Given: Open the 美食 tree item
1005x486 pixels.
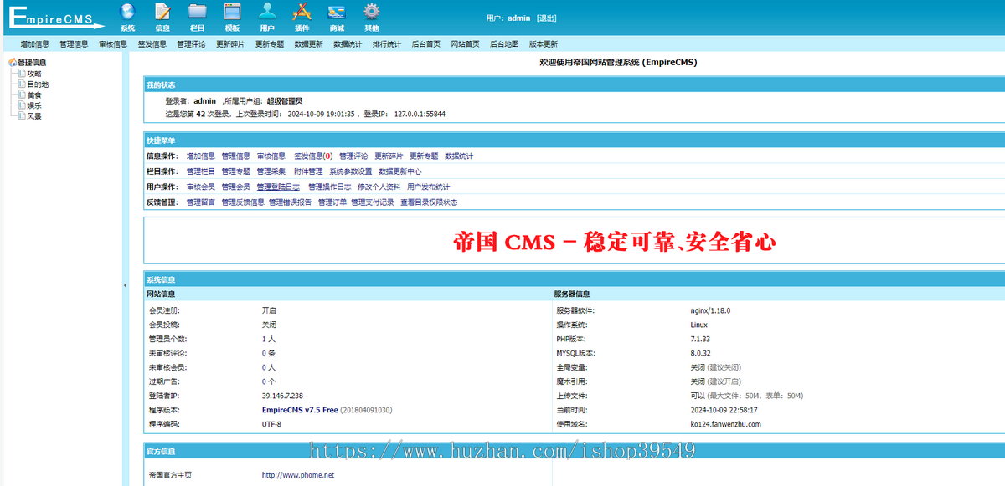Looking at the screenshot, I should (34, 95).
